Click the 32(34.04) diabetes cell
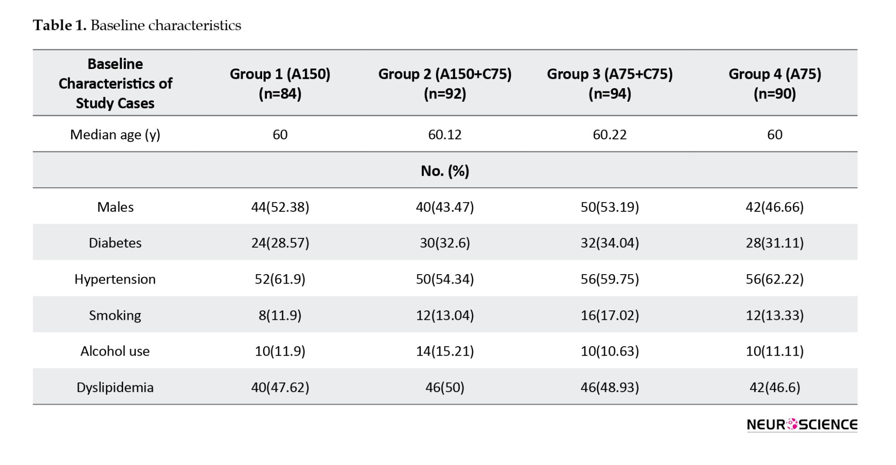 pos(609,243)
